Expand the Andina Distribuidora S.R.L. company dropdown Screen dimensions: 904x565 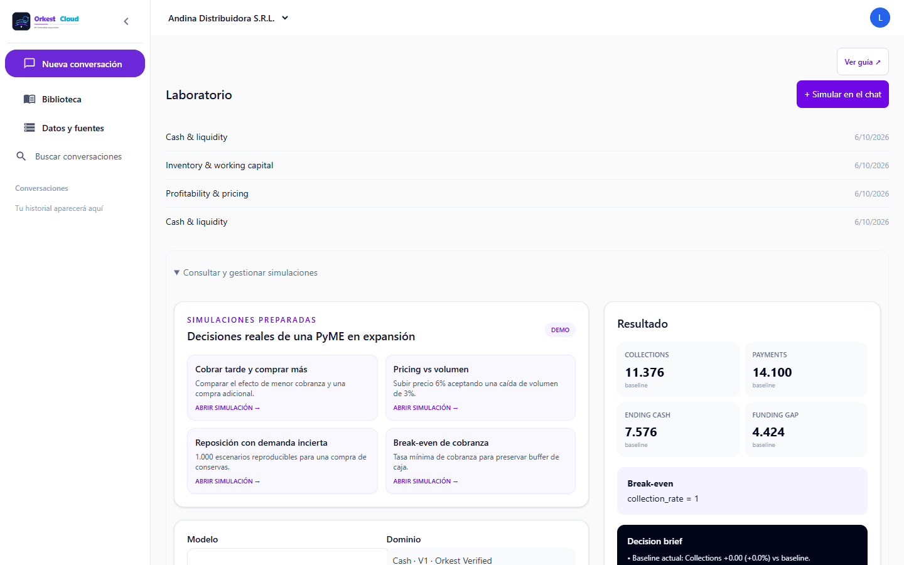coord(229,18)
